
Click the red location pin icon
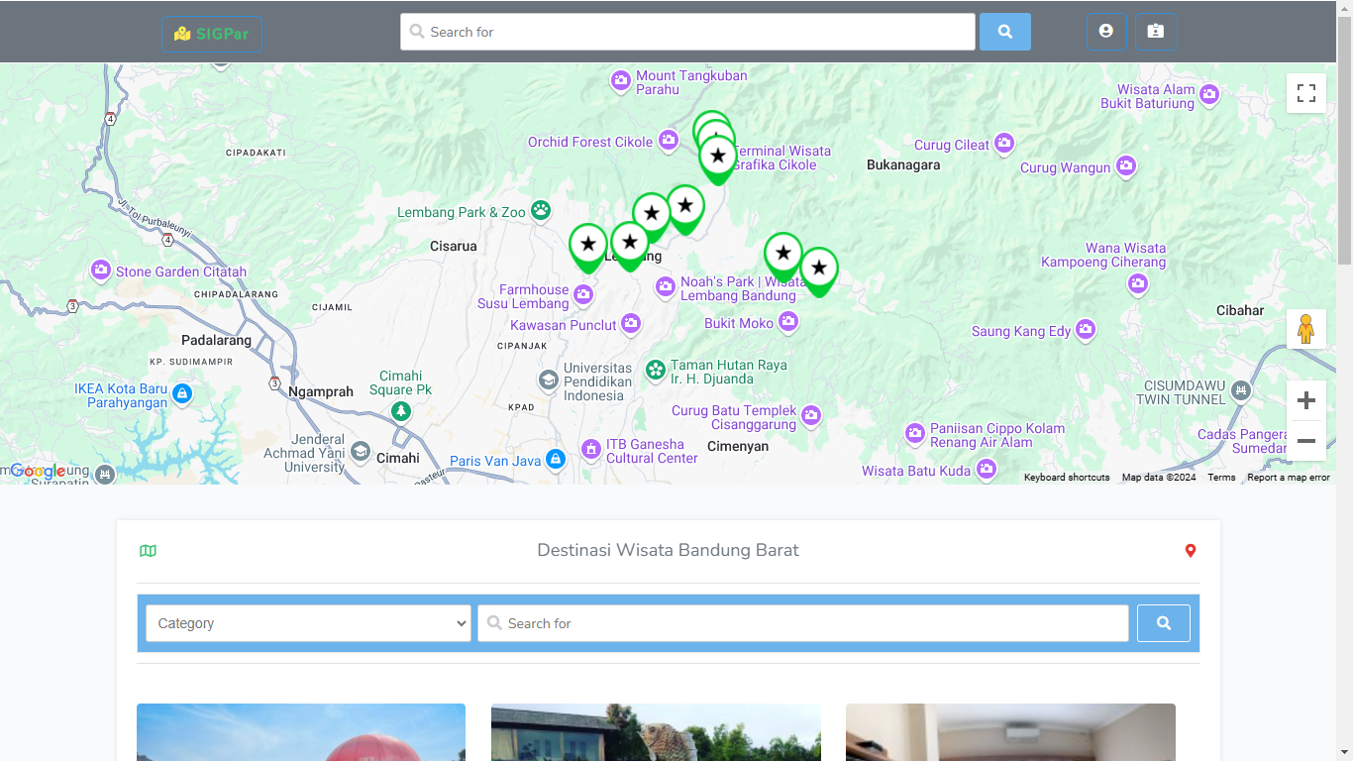tap(1190, 551)
